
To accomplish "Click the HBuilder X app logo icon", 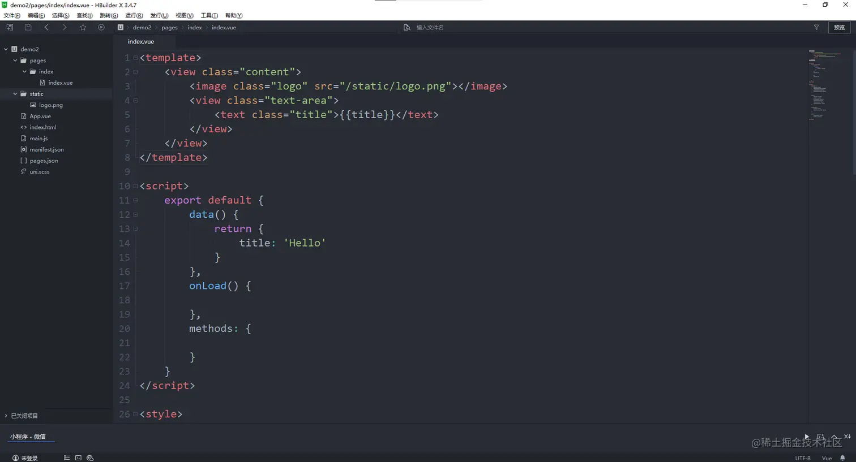I will point(5,5).
